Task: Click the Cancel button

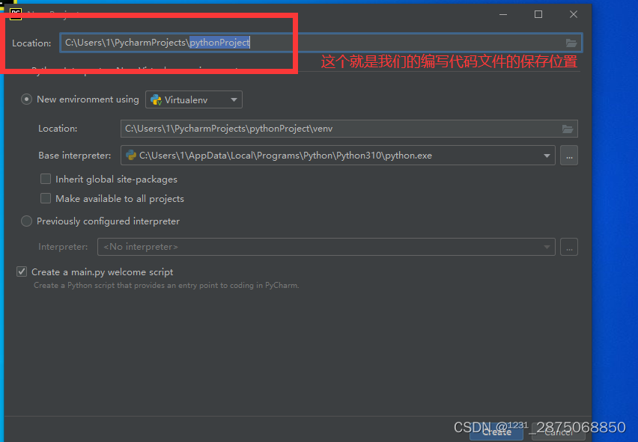Action: coord(559,432)
